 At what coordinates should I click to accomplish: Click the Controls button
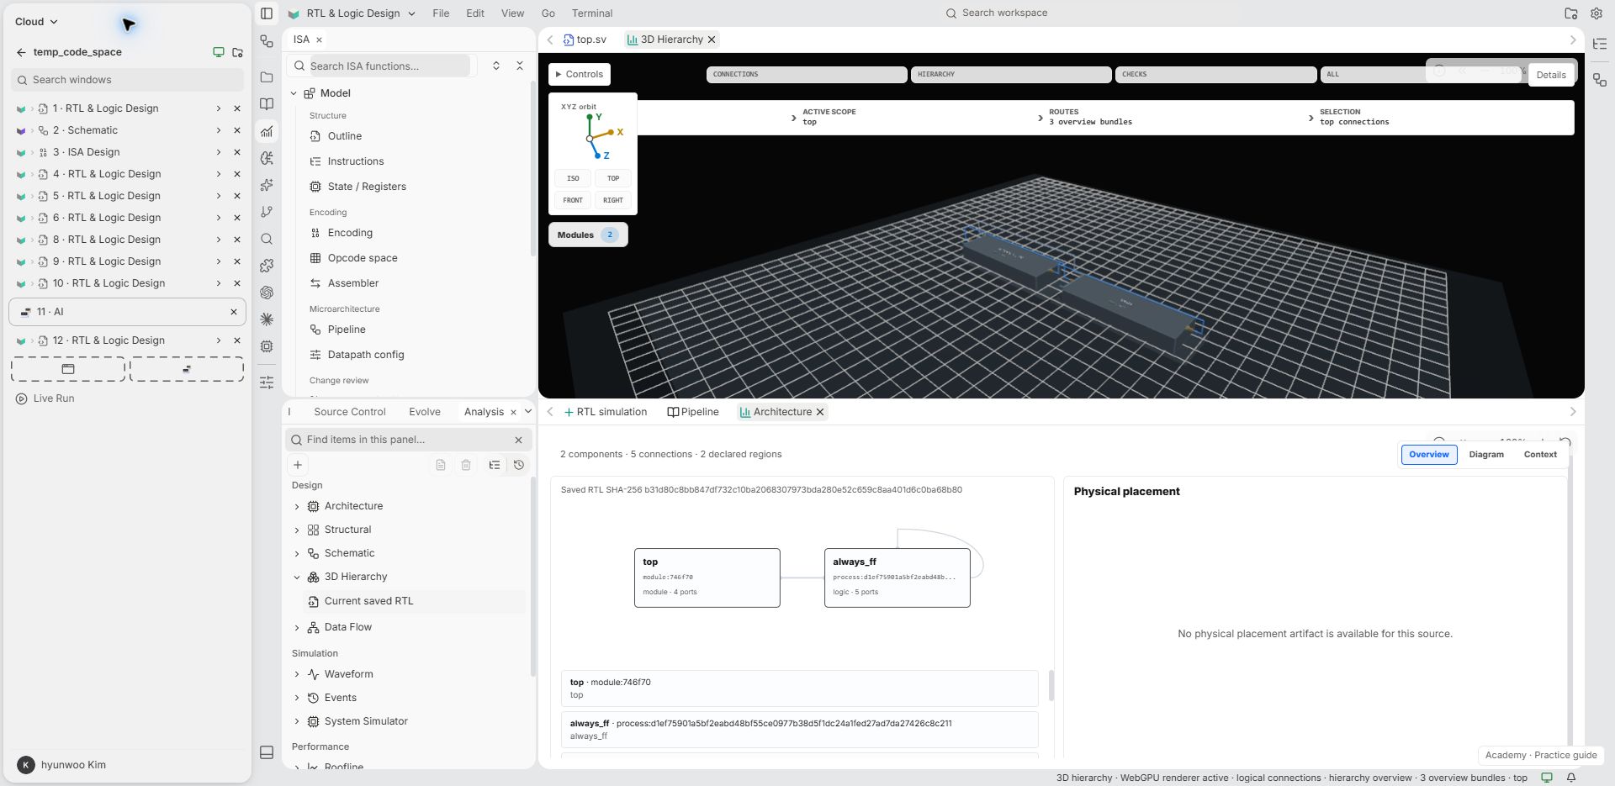click(x=580, y=74)
